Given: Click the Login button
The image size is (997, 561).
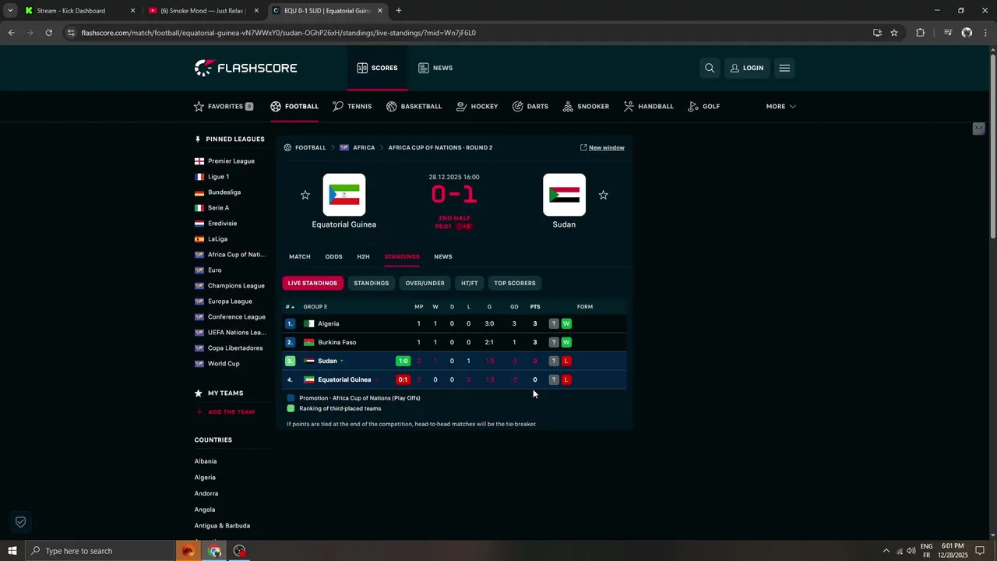Looking at the screenshot, I should click(x=747, y=68).
